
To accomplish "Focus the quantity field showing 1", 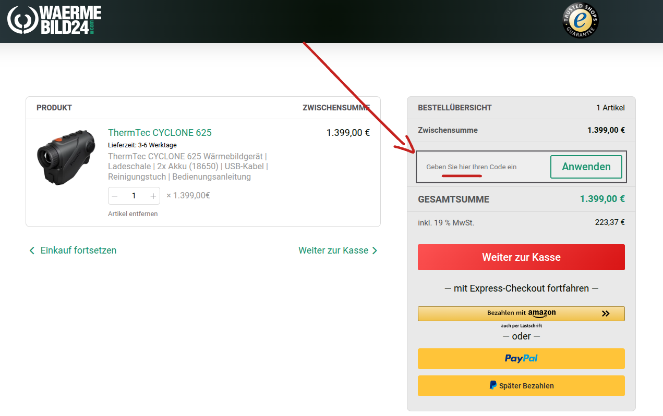I will point(134,196).
